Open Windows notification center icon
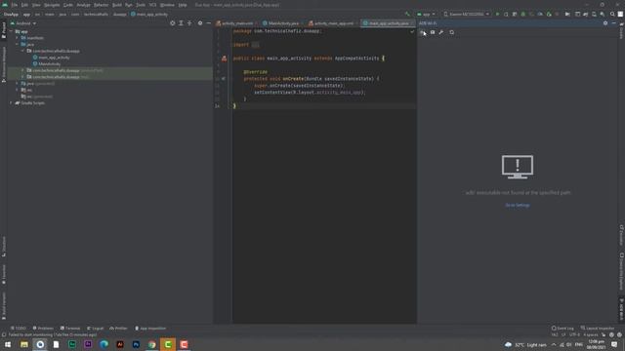The width and height of the screenshot is (625, 351). pos(614,344)
